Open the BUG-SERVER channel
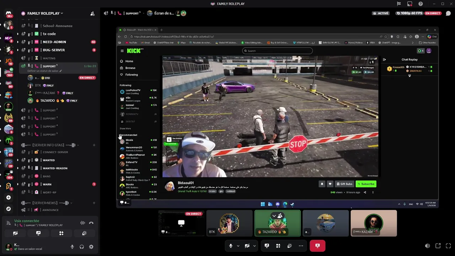 (58, 50)
